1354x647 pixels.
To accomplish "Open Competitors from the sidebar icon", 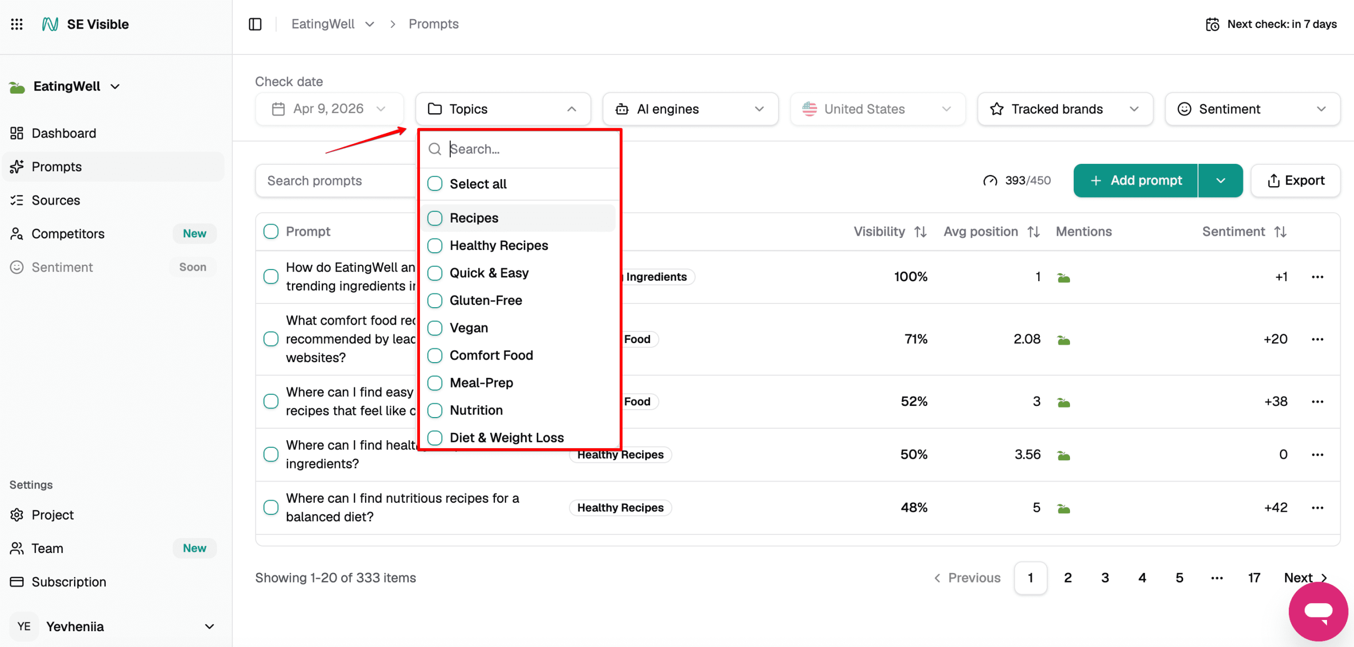I will coord(16,233).
